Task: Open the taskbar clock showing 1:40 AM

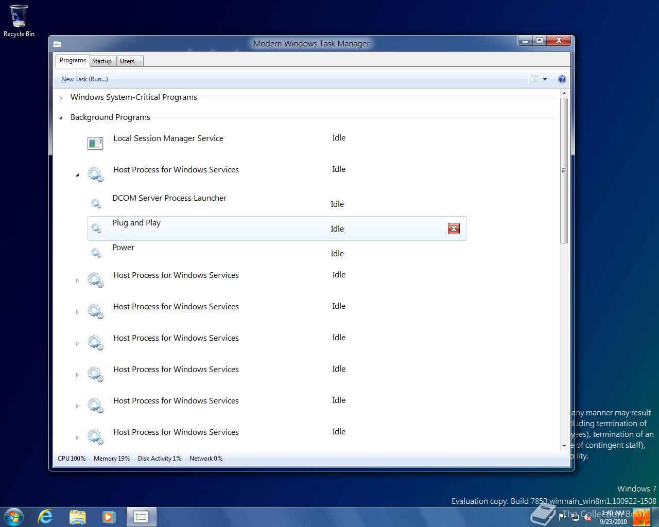Action: click(x=613, y=517)
